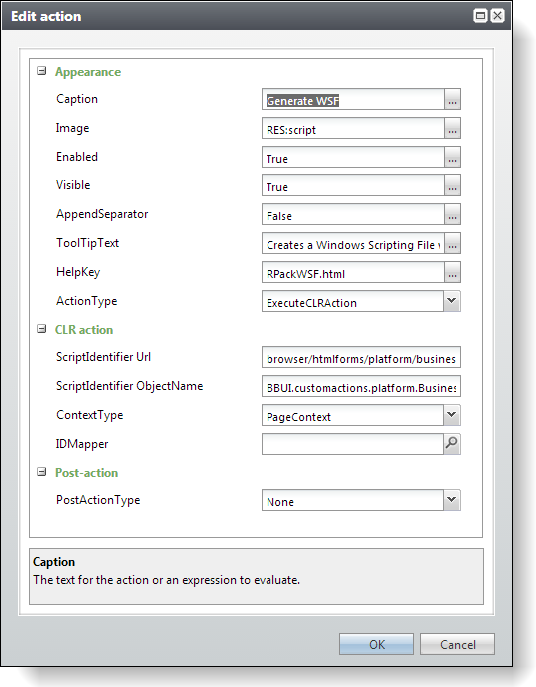
Task: Open the ActionType dropdown
Action: (452, 301)
